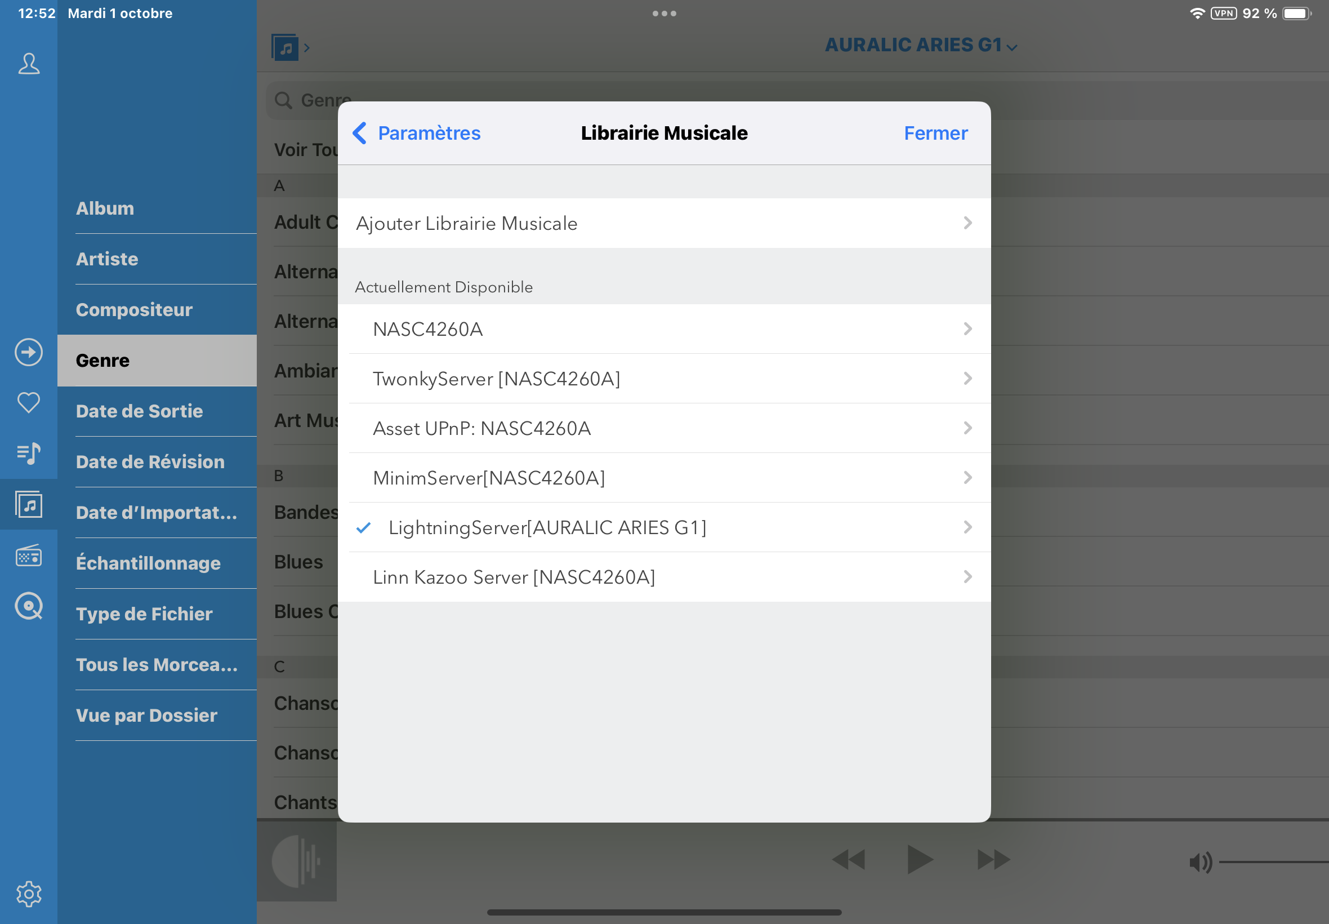
Task: Open the playlist queue icon
Action: (29, 454)
